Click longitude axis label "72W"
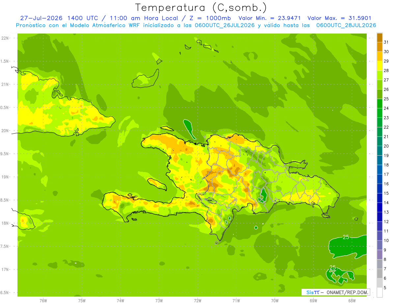The height and width of the screenshot is (305, 395). tap(197, 300)
